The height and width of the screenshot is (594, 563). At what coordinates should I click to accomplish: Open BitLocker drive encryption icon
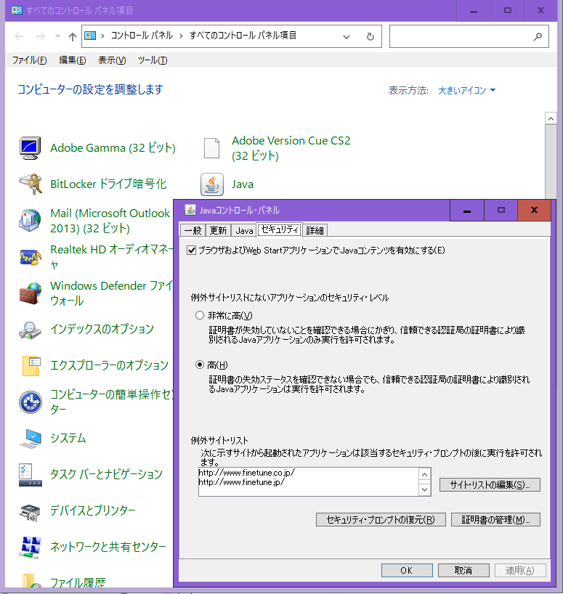click(x=30, y=184)
